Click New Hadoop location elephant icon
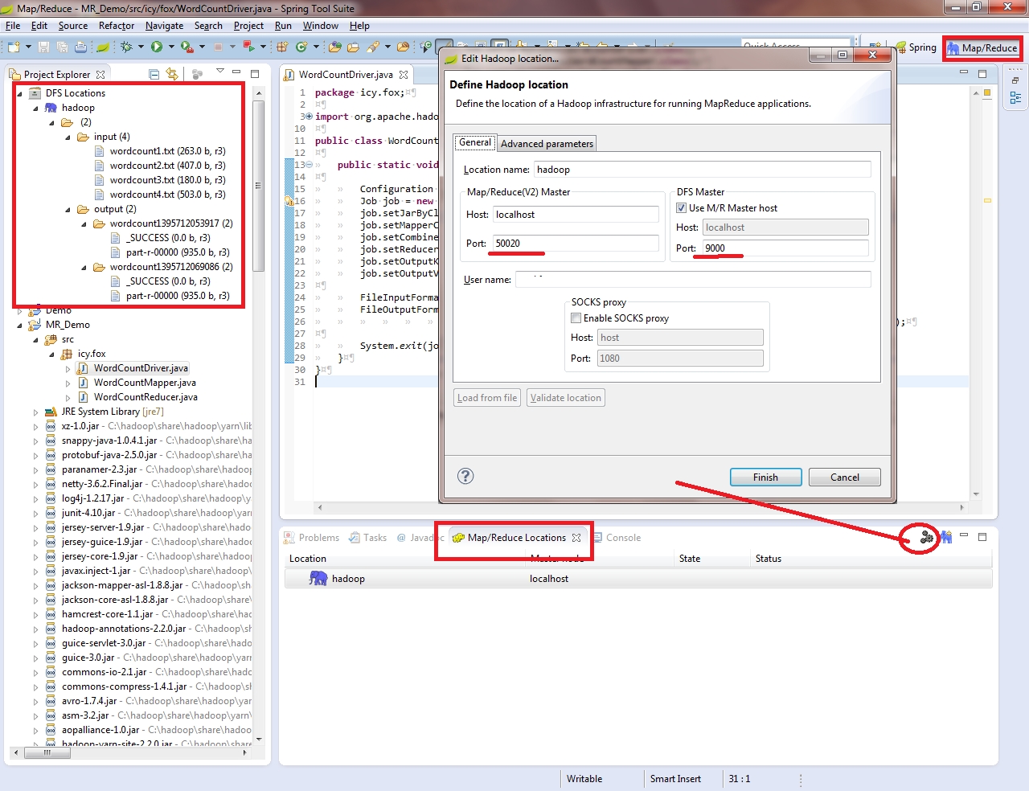1029x791 pixels. [x=946, y=537]
